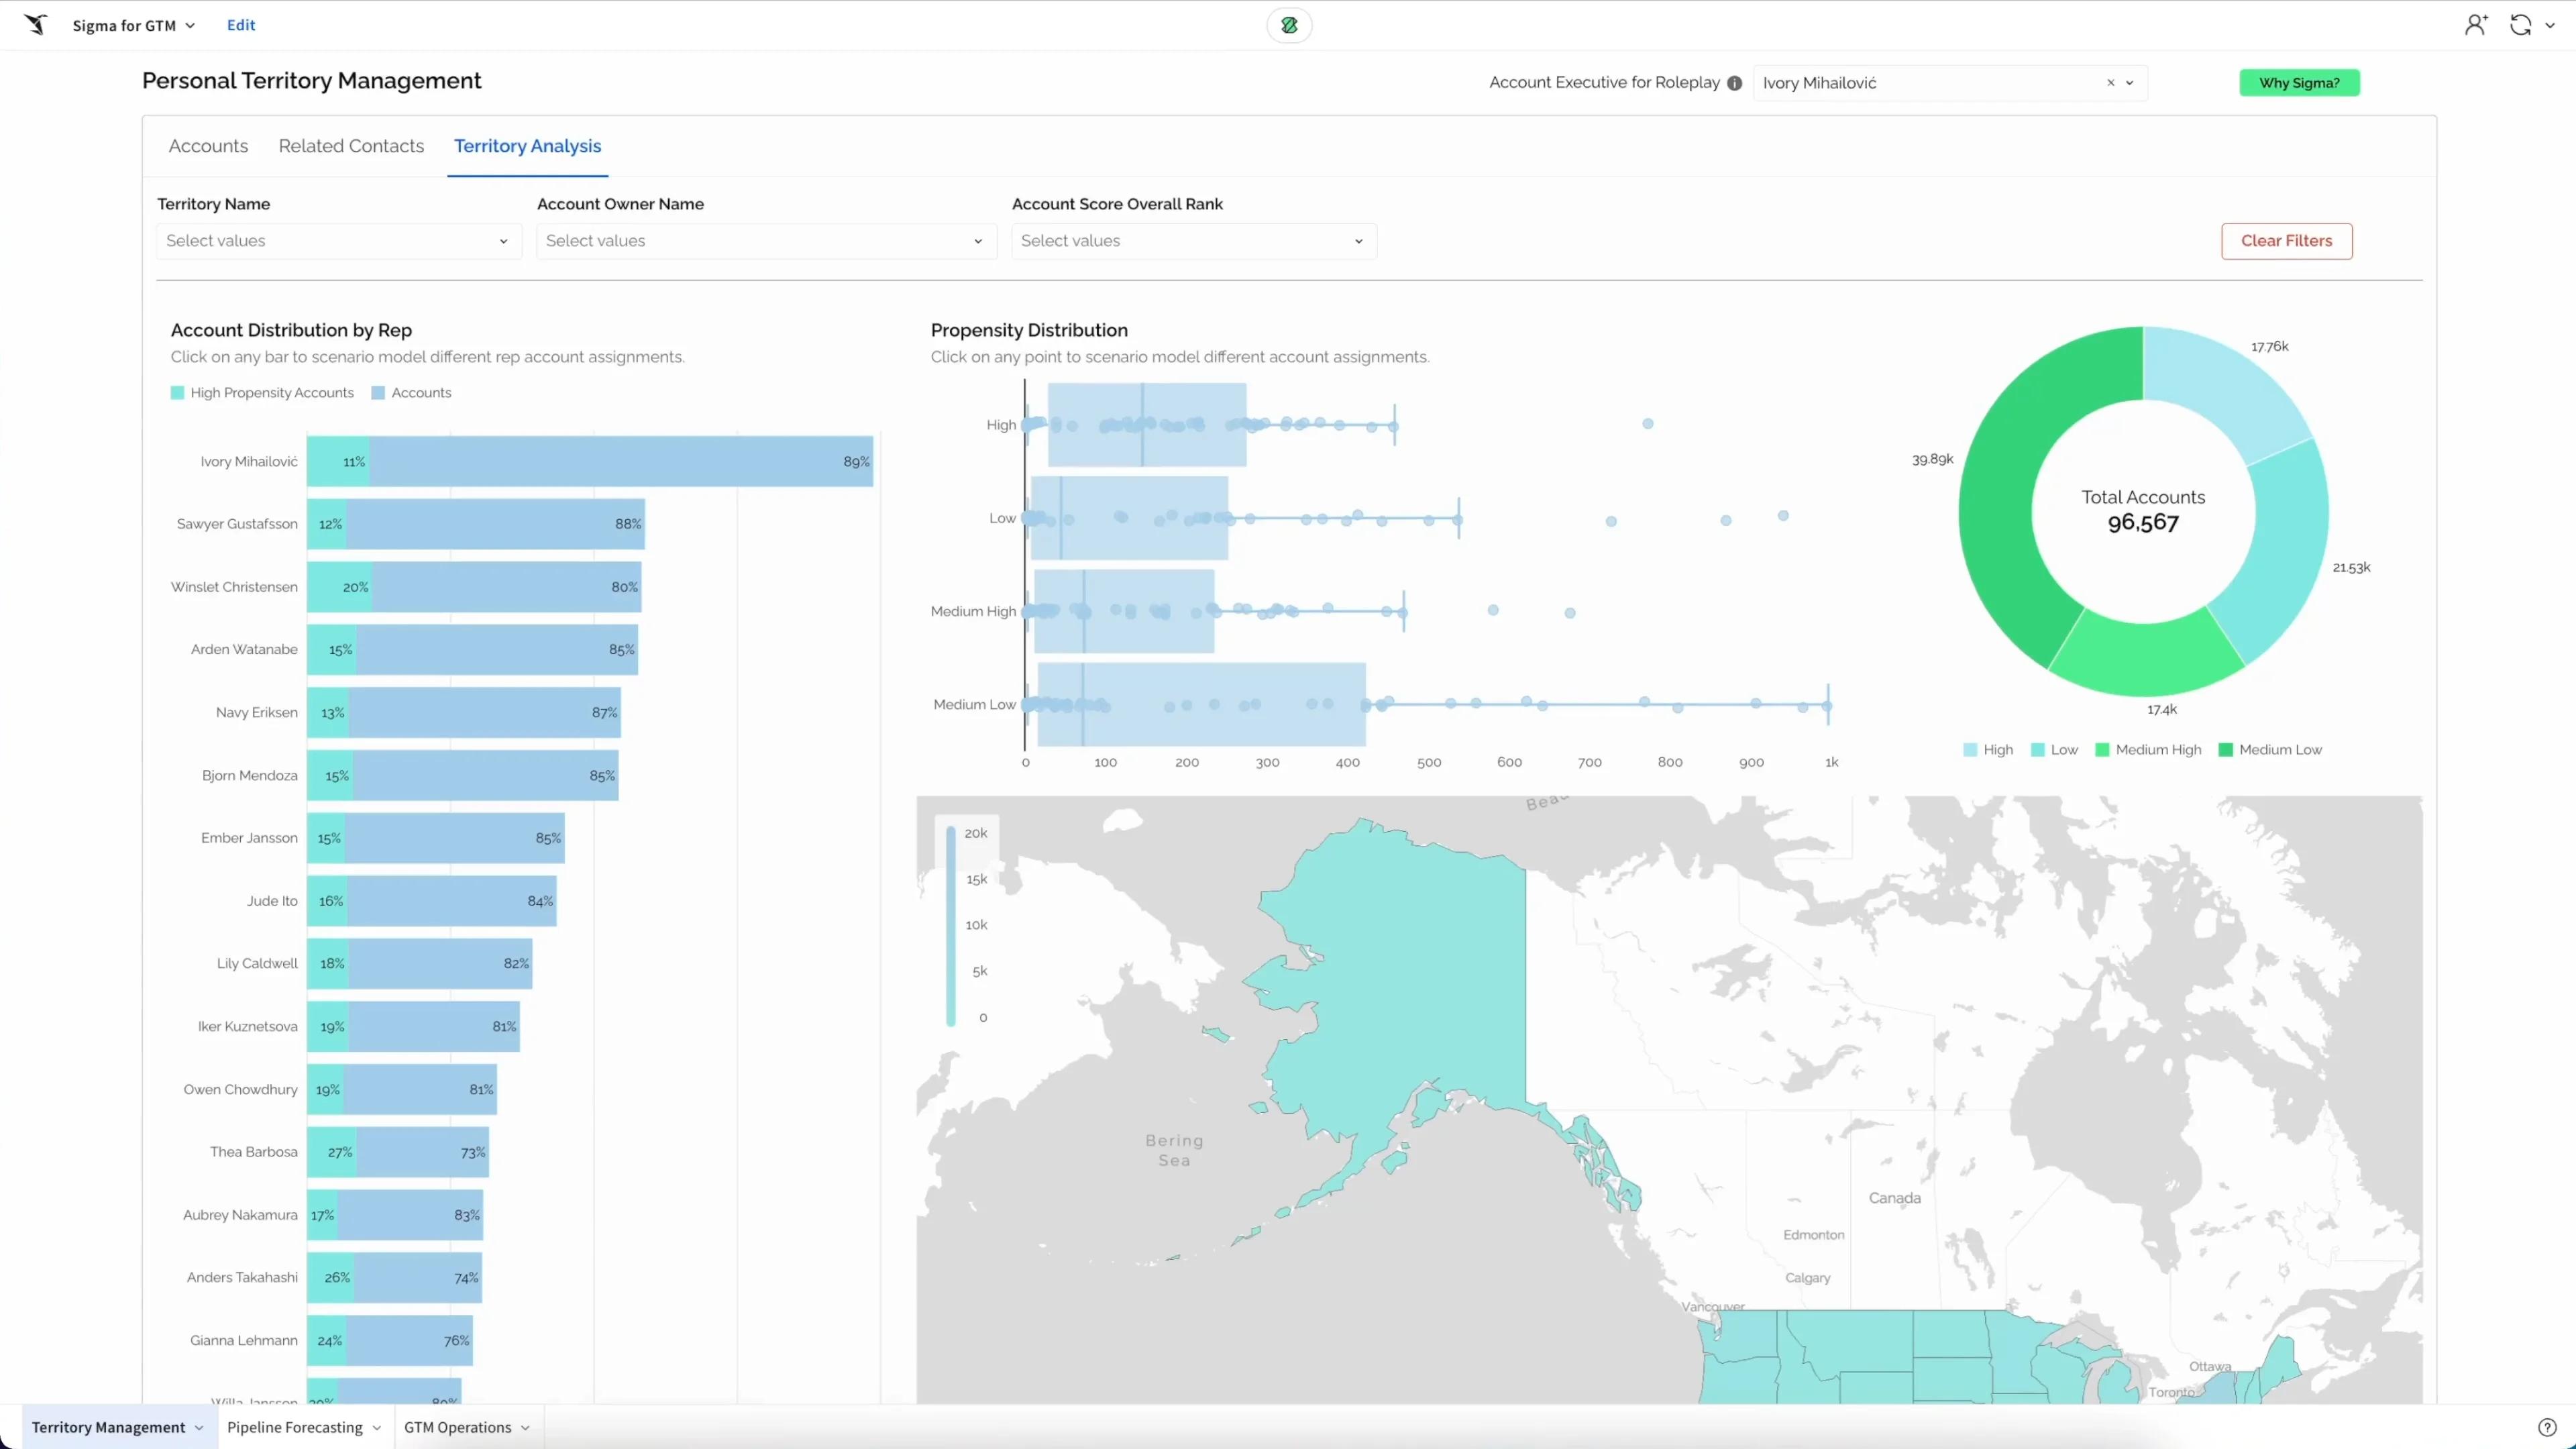
Task: Click info icon beside Account Executive for Roleplay
Action: tap(1734, 83)
